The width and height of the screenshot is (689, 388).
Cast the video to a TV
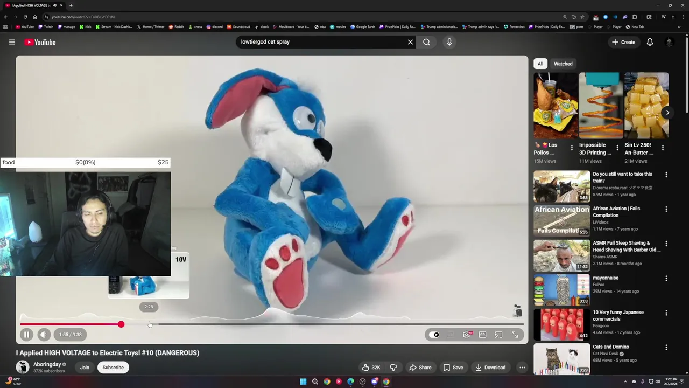coord(499,335)
